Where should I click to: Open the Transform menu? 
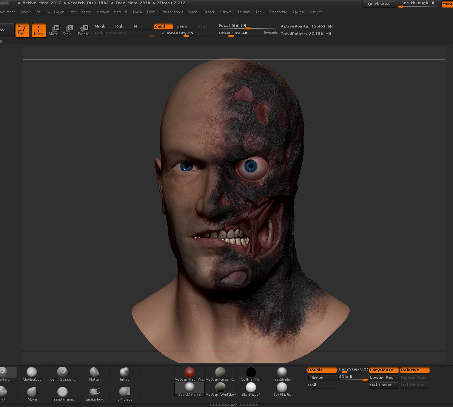pyautogui.click(x=278, y=12)
